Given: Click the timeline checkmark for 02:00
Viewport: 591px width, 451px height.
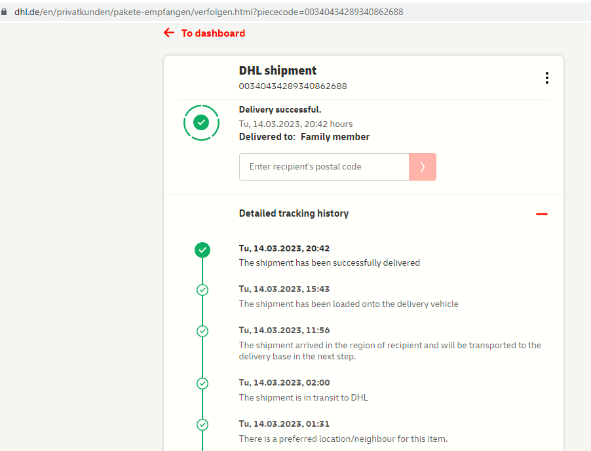Looking at the screenshot, I should [x=202, y=384].
